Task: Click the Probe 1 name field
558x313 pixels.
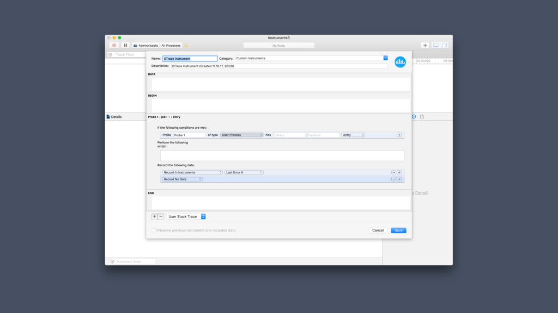Action: tap(189, 135)
